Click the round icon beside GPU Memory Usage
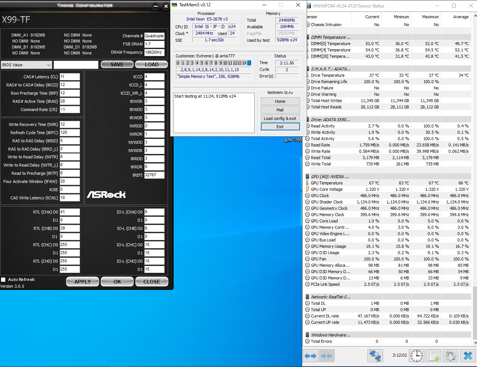Viewport: 477px width, 367px height. (307, 246)
